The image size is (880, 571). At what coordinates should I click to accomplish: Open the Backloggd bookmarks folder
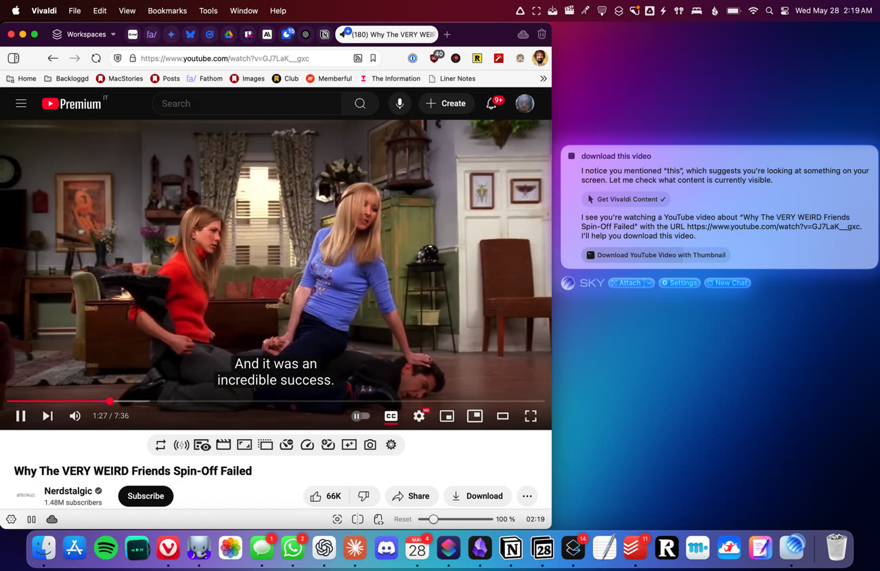[66, 78]
